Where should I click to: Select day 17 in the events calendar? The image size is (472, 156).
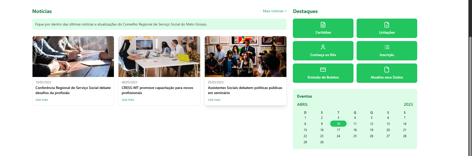pyautogui.click(x=338, y=130)
